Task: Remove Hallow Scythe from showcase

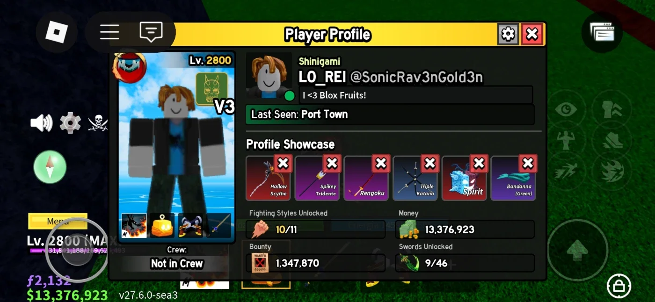Action: 283,164
